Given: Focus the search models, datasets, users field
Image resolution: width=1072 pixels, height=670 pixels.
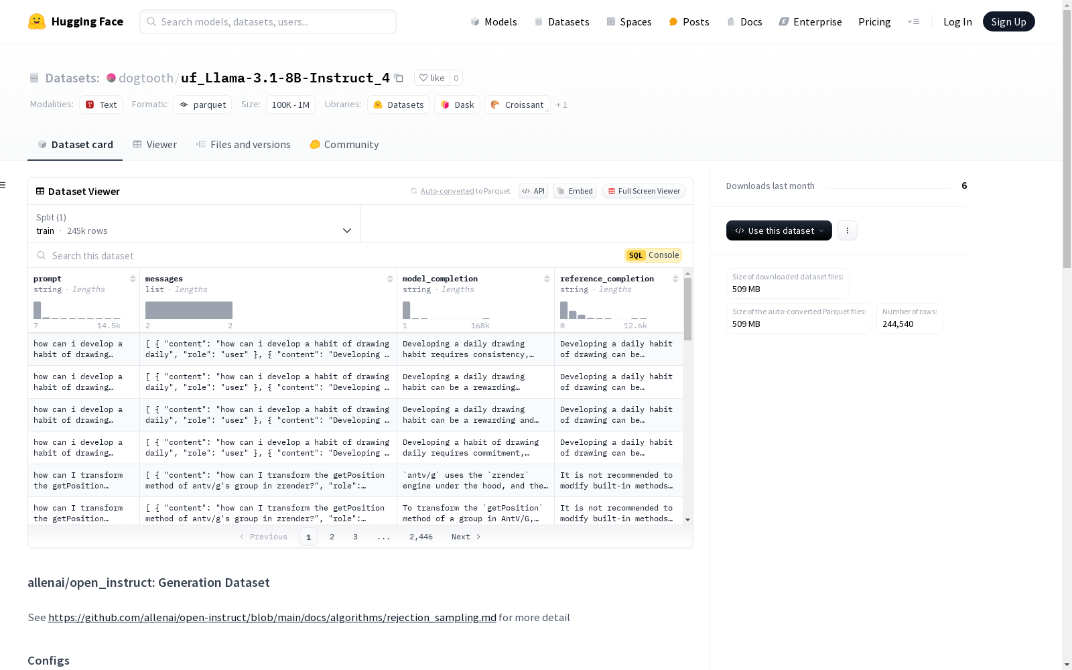Looking at the screenshot, I should (268, 21).
